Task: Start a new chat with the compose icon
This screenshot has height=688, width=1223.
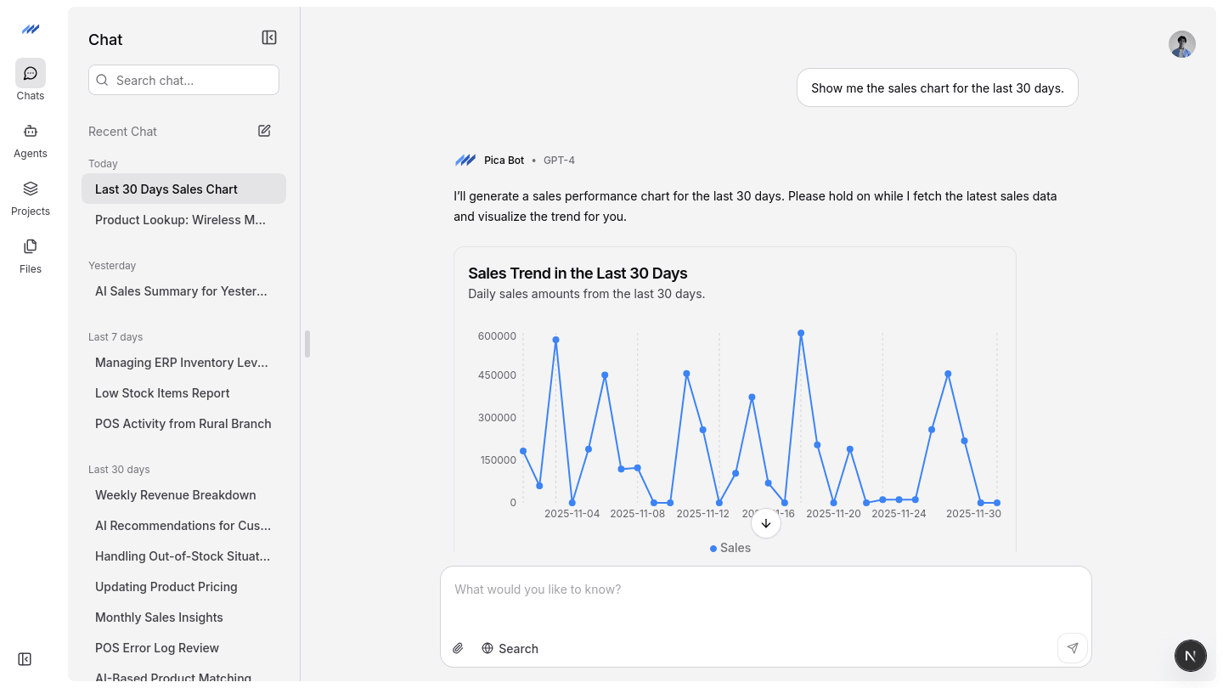Action: (264, 131)
